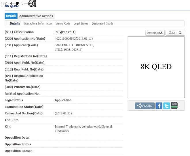Click the Legal Status row label

click(14, 100)
